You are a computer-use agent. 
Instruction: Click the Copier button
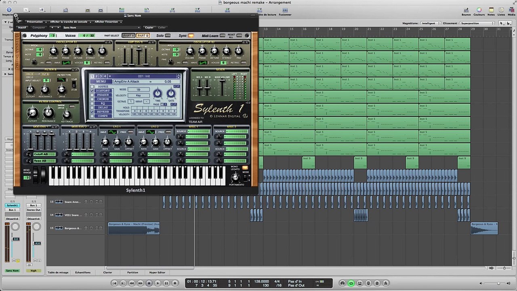pyautogui.click(x=149, y=27)
